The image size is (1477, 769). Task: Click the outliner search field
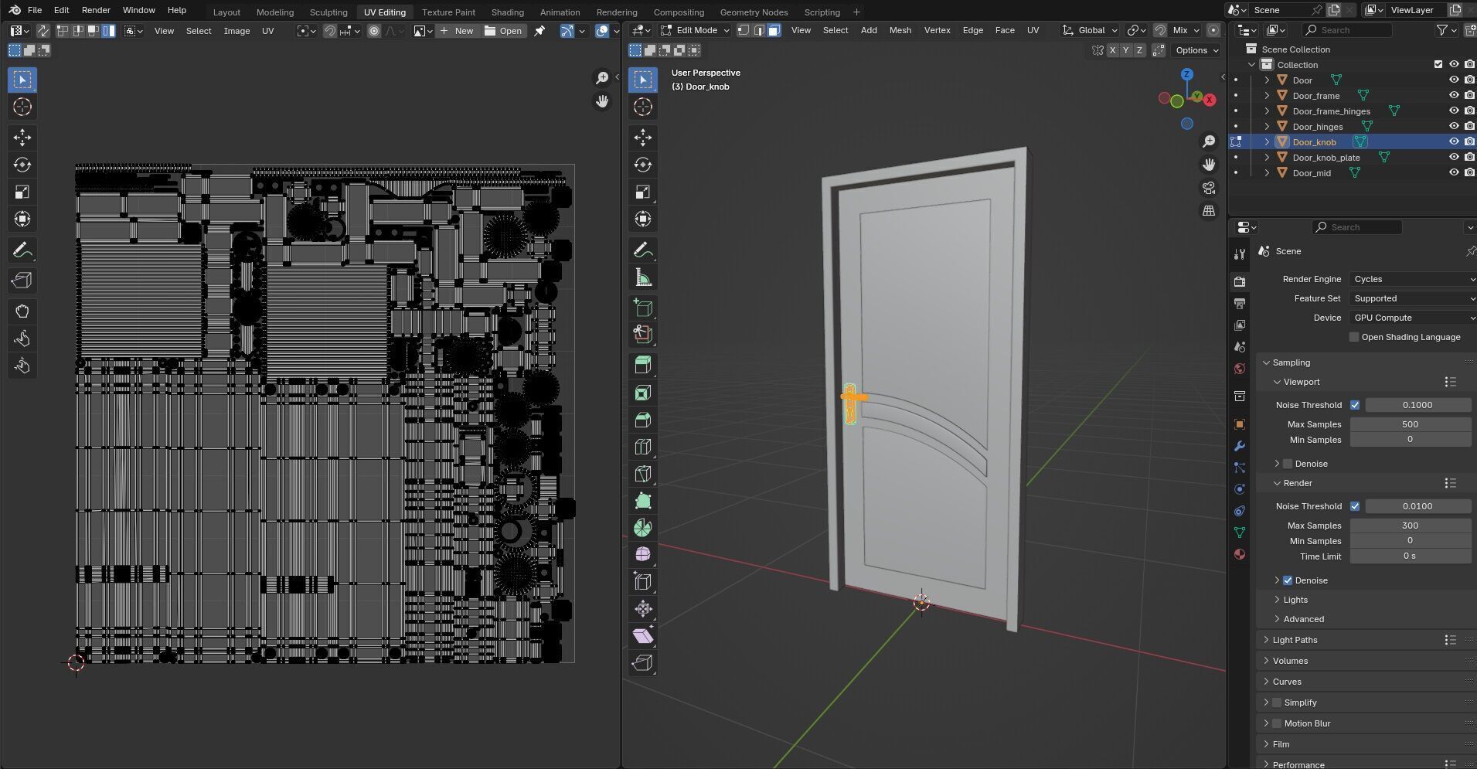(1346, 30)
